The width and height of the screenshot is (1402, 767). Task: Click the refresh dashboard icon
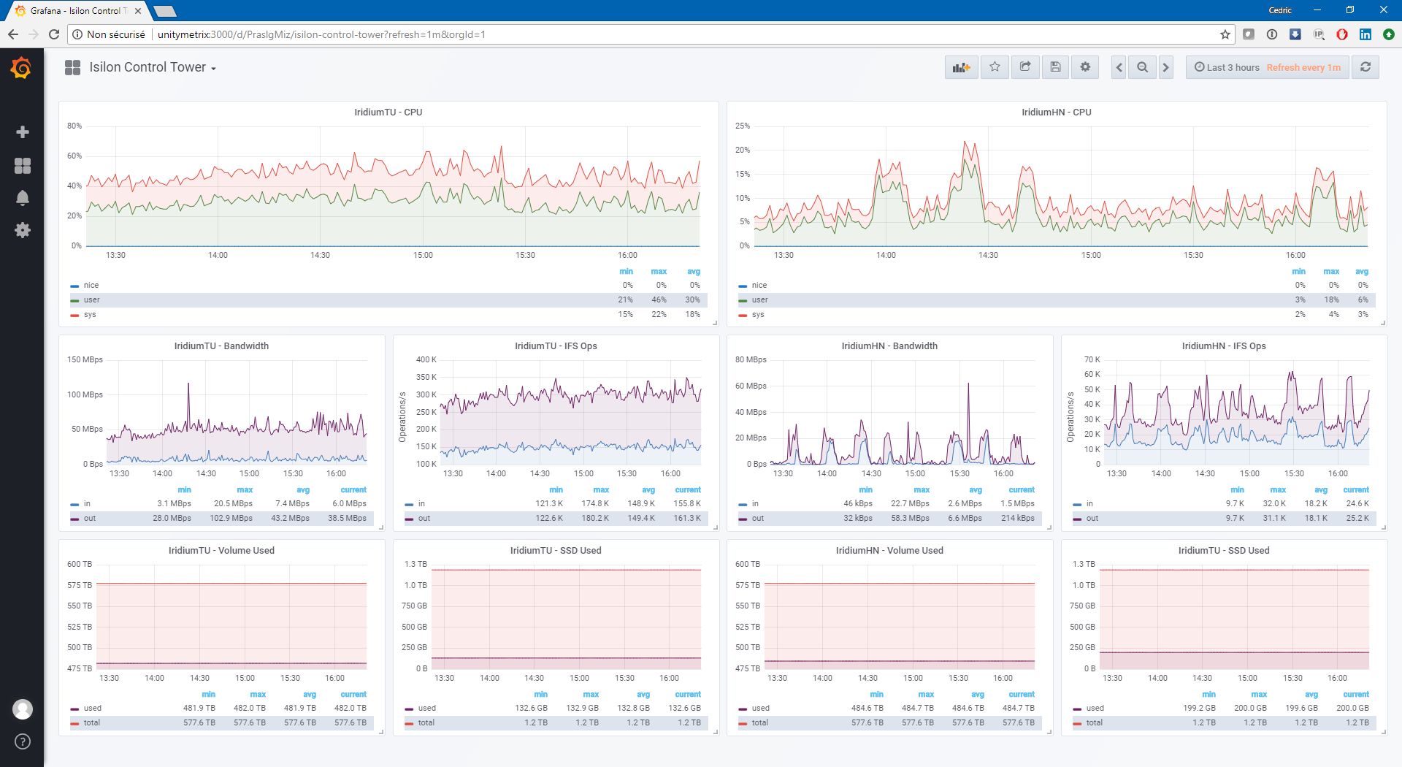pos(1365,67)
